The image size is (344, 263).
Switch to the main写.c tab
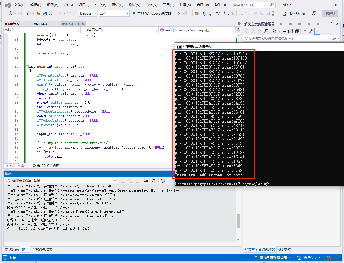pyautogui.click(x=12, y=24)
